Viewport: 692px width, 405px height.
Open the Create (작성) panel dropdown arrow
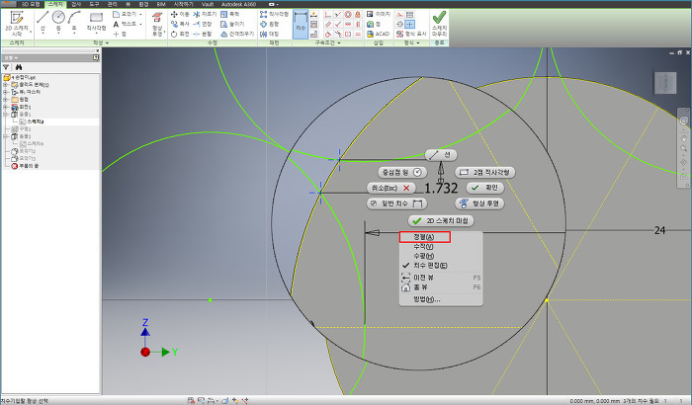[107, 43]
